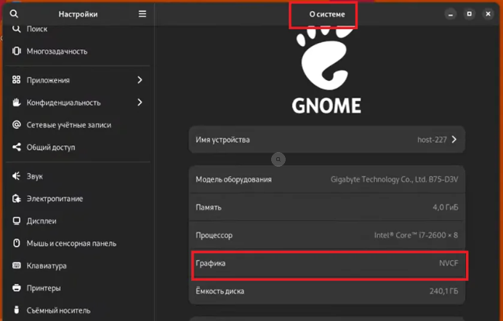The image size is (503, 321).
Task: Click the hand icon beside Конфиденциальность
Action: (17, 102)
